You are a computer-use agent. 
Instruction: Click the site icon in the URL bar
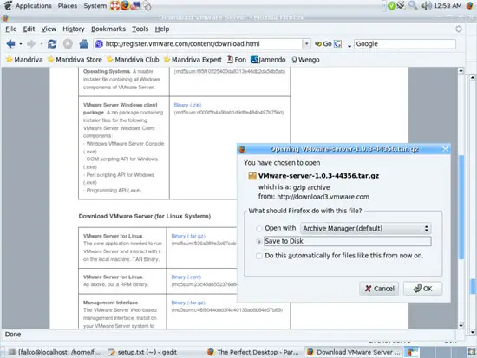(x=99, y=44)
